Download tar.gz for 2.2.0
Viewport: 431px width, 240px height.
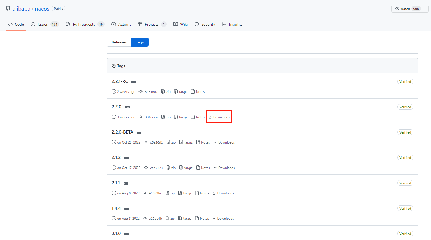181,117
